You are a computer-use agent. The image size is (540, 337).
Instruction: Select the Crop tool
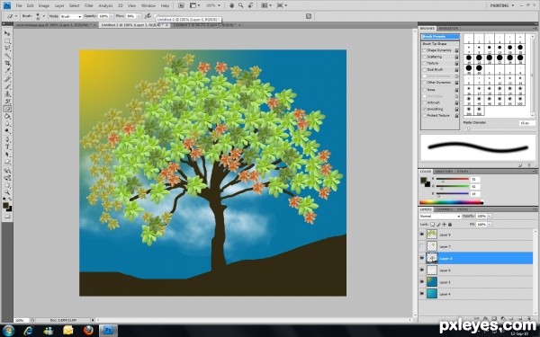click(7, 64)
